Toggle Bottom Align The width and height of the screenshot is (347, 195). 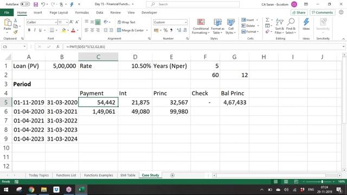(98, 22)
